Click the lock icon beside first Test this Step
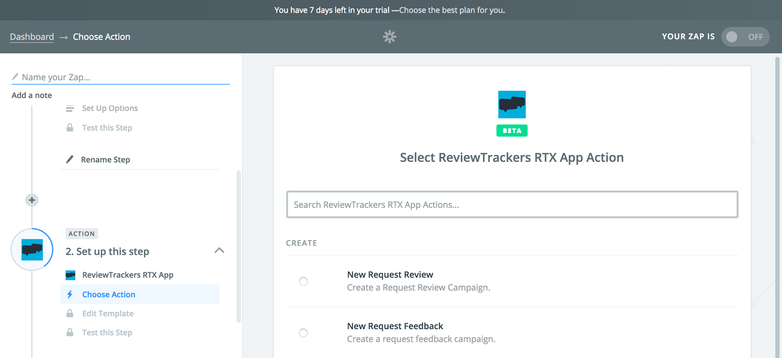 70,128
